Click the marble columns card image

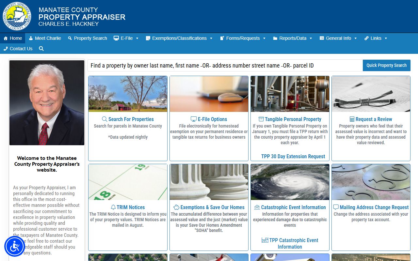point(209,182)
